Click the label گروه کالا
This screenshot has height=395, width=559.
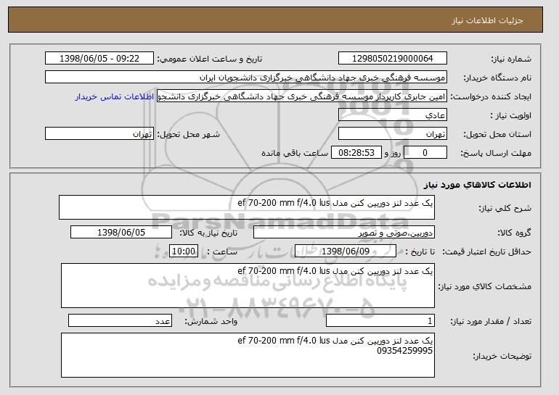pyautogui.click(x=515, y=233)
